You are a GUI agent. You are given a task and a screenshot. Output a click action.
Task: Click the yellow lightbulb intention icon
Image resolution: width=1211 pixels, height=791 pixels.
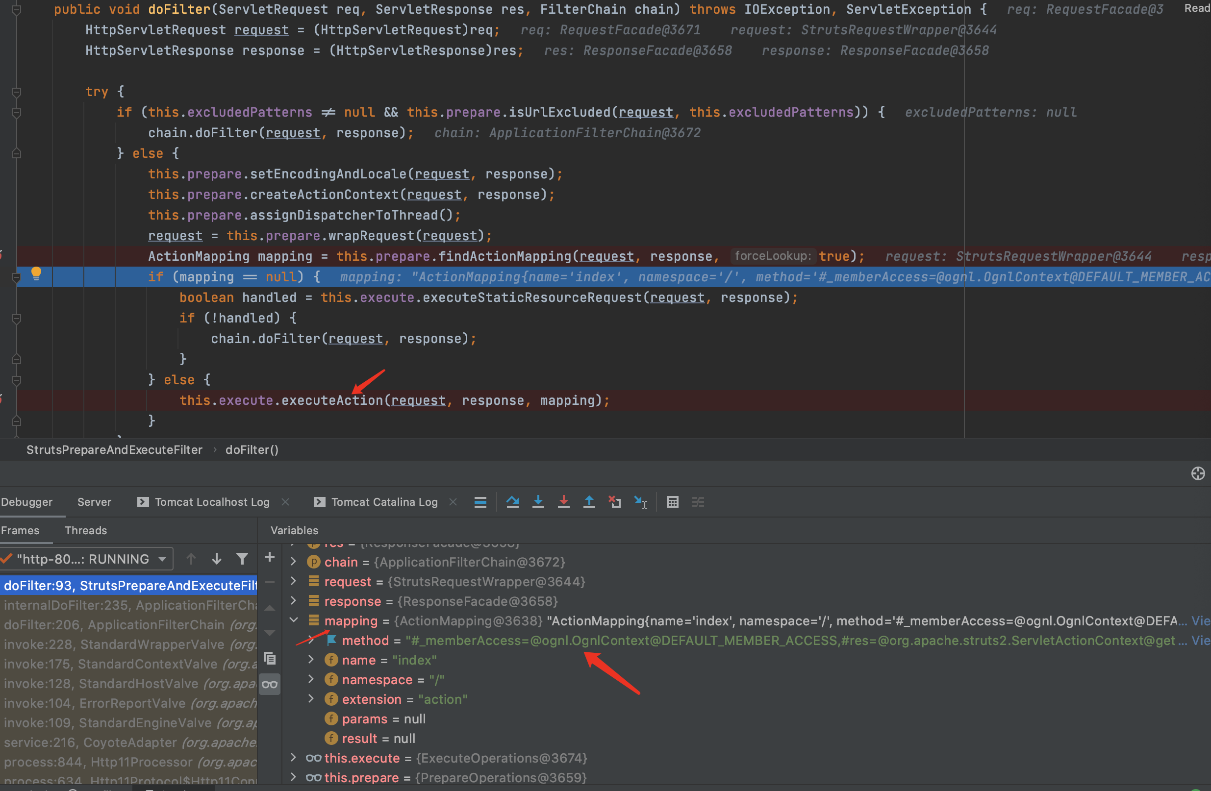tap(36, 273)
